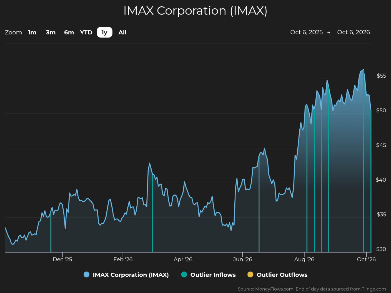
Task: Click the Aug '26 axis label
Action: pyautogui.click(x=304, y=259)
